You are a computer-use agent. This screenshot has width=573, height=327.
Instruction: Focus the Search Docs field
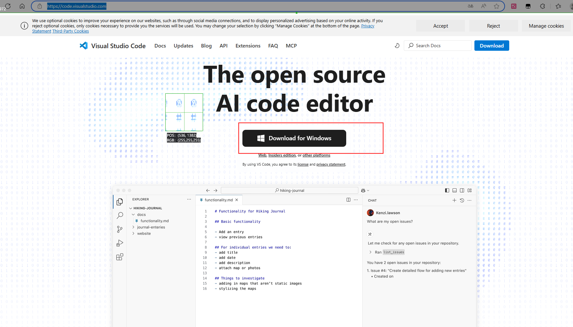(x=438, y=46)
